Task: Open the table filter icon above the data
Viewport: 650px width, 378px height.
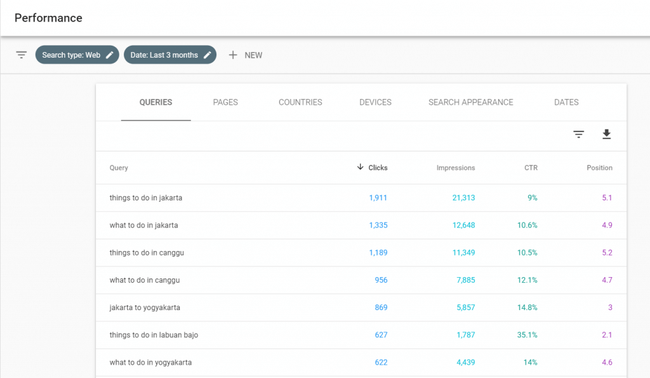Action: coord(578,134)
